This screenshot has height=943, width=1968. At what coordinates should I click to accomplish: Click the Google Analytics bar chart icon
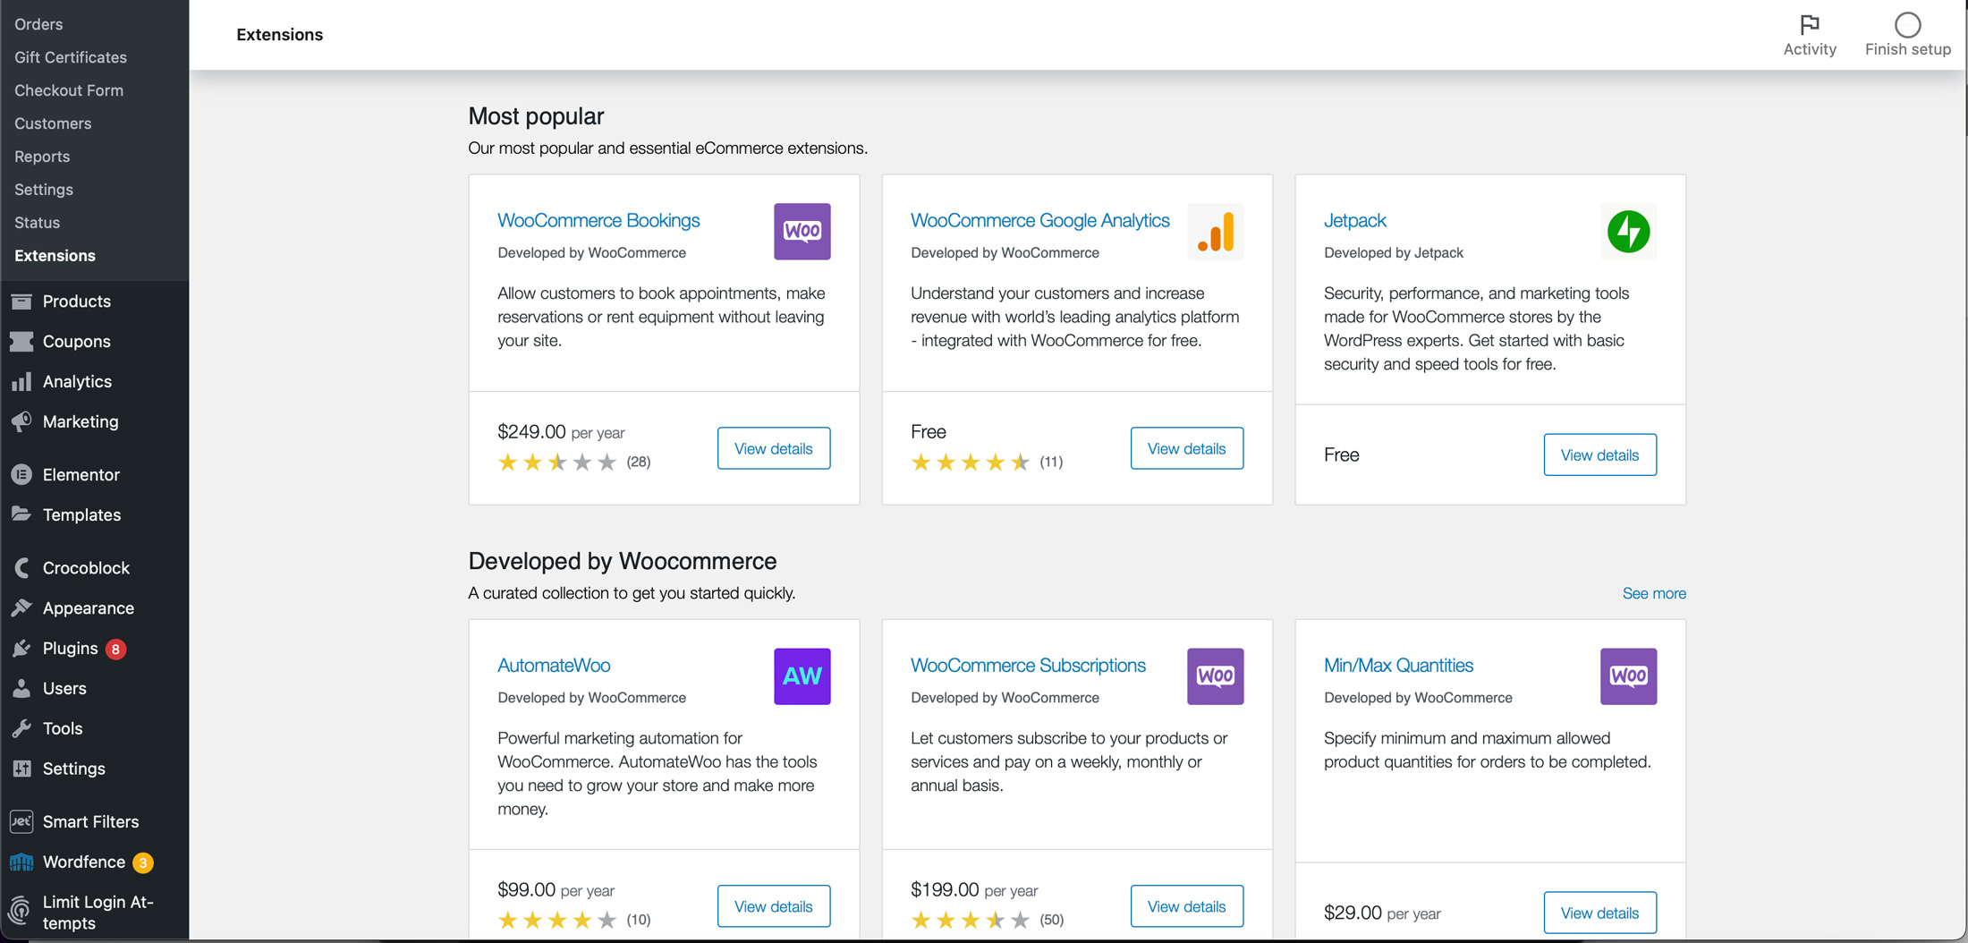pos(1215,232)
